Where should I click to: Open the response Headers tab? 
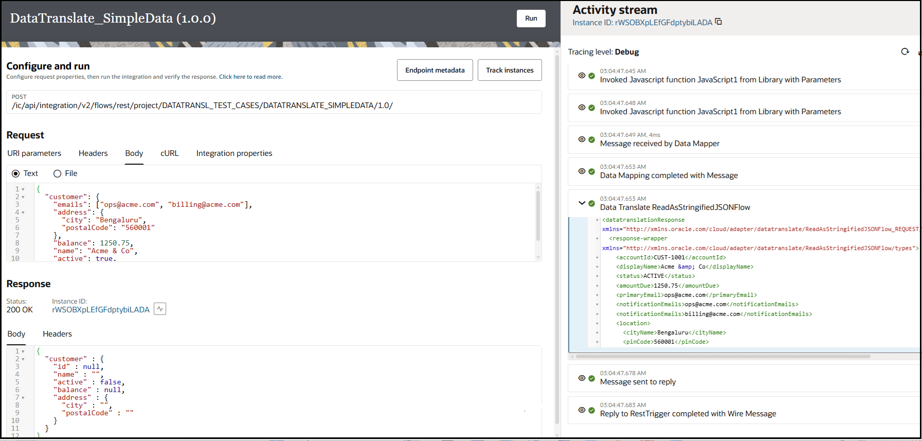57,334
